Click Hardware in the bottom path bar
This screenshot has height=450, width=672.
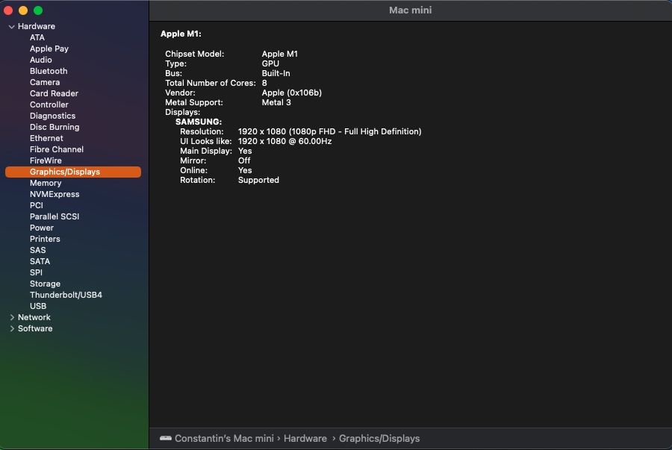[305, 439]
